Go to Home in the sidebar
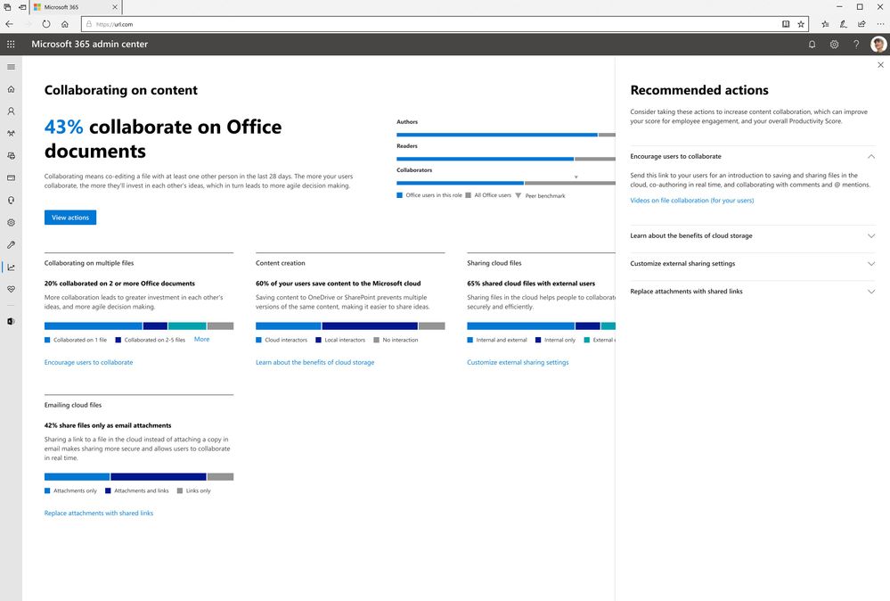 pos(11,89)
